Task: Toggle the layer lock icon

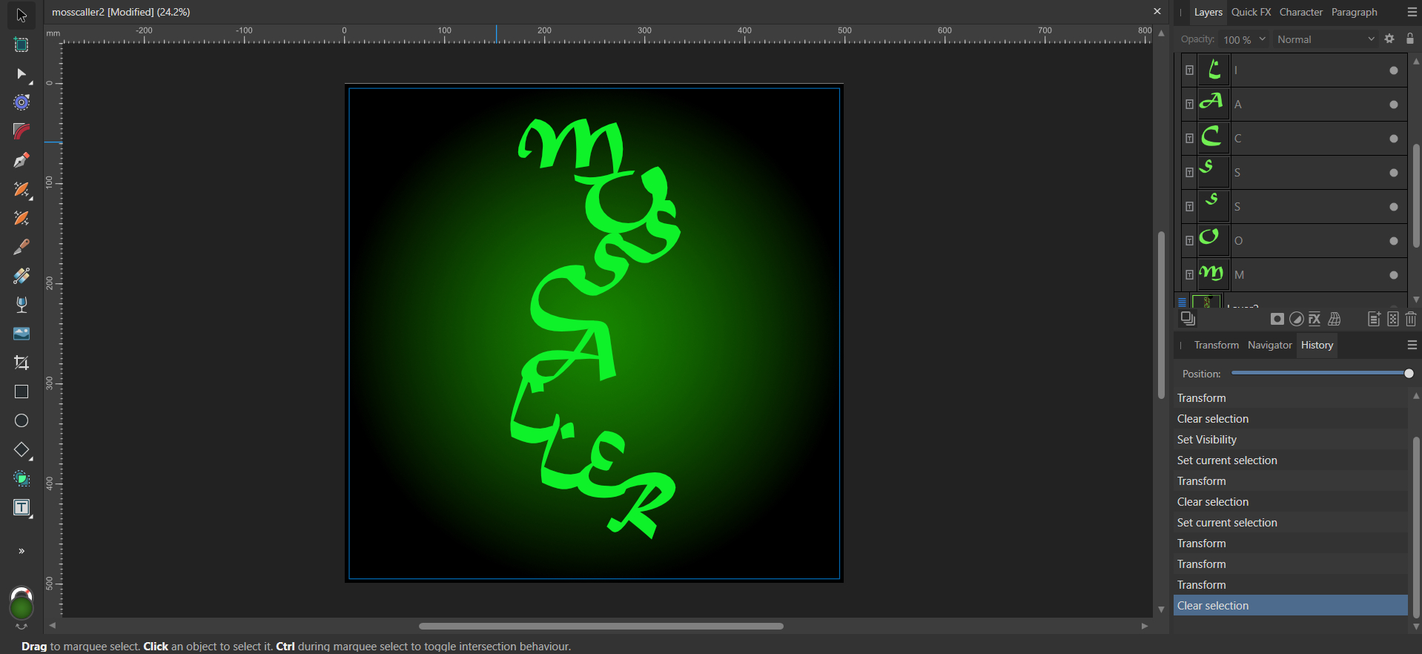Action: coord(1410,39)
